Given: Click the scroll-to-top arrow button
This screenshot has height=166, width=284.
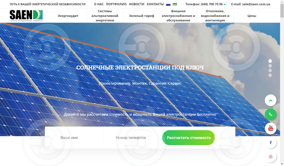Looking at the screenshot, I should click(x=271, y=100).
